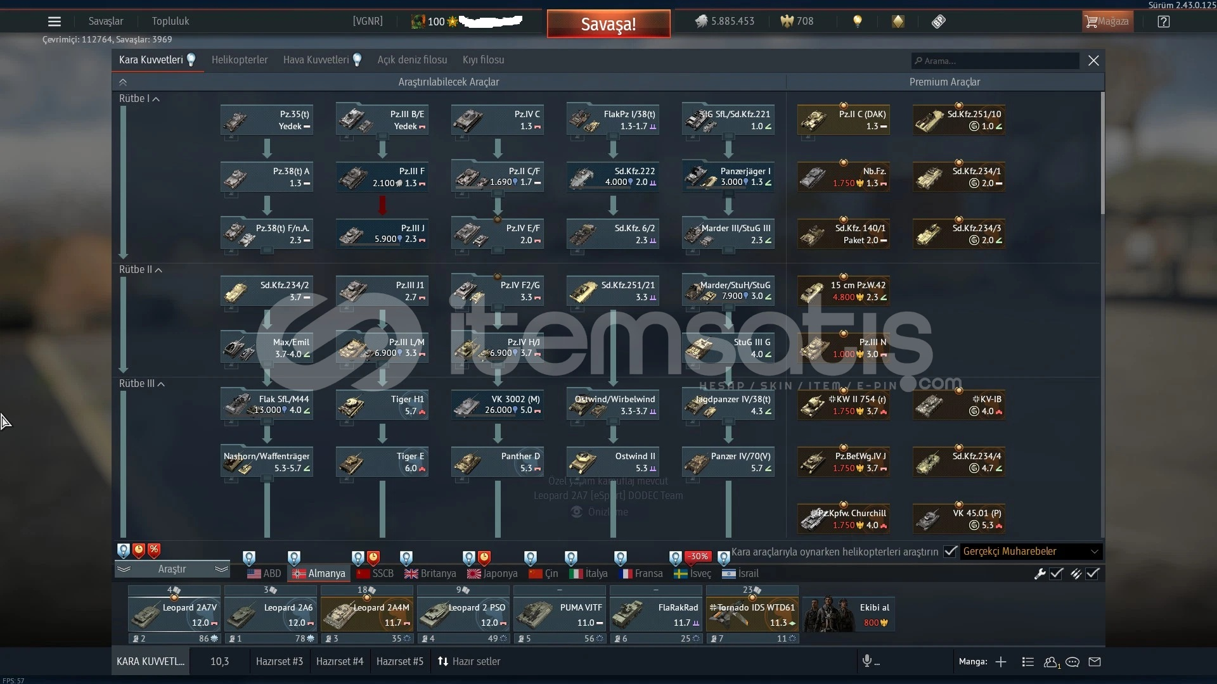Toggle auto-refill ammo checkbox at far right
The image size is (1217, 684).
coord(1093,574)
